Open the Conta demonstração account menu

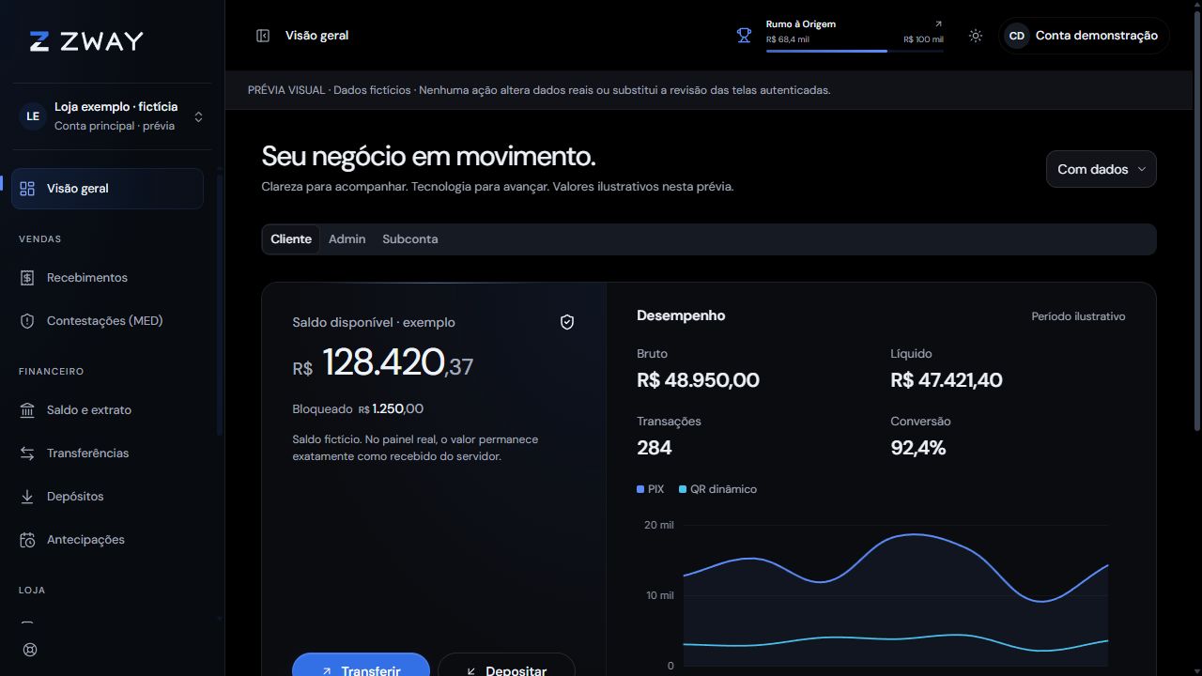[x=1085, y=36]
